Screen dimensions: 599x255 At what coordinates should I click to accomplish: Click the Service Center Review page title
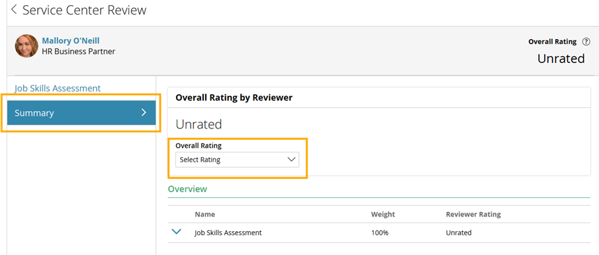coord(85,10)
